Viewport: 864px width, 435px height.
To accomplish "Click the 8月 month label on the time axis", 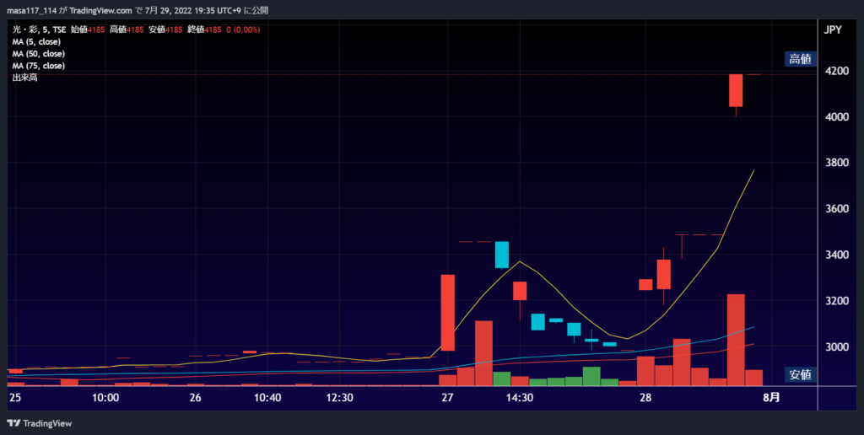I will point(771,398).
